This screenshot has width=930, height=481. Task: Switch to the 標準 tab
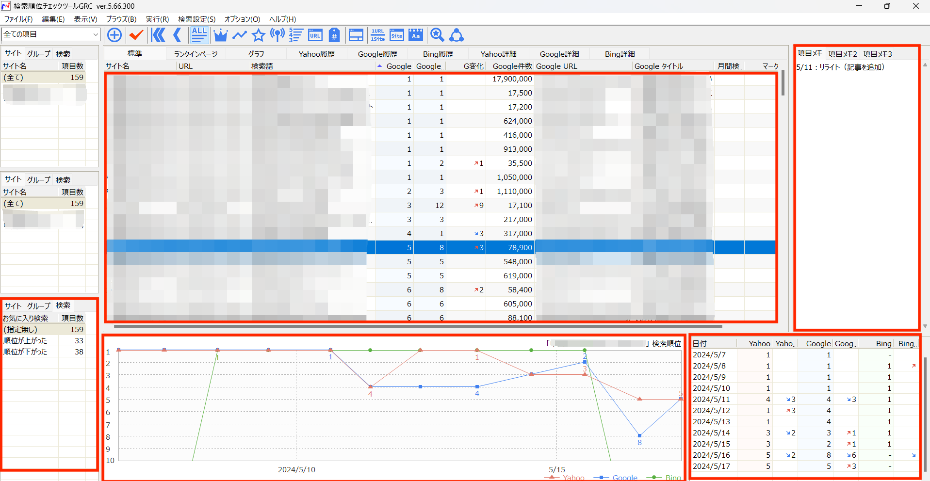(x=135, y=53)
